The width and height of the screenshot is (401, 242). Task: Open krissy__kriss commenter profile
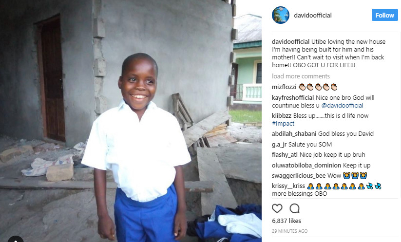coord(288,186)
